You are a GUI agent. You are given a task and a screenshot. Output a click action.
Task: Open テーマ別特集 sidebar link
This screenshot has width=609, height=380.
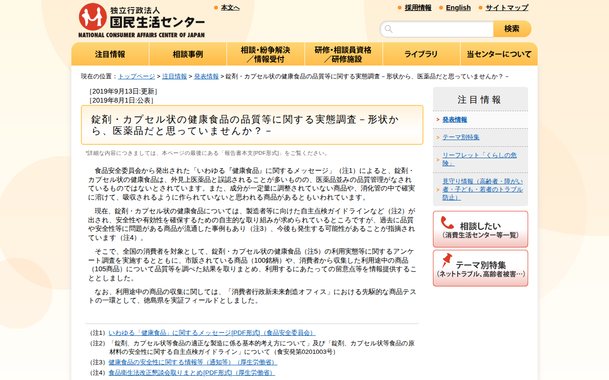tap(461, 137)
